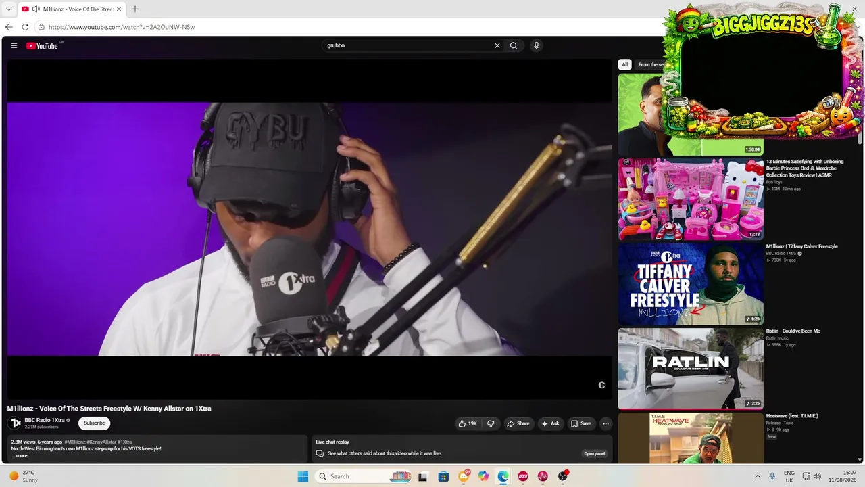The width and height of the screenshot is (865, 487).
Task: Open the #KennyAllstar hashtag link
Action: pos(101,442)
